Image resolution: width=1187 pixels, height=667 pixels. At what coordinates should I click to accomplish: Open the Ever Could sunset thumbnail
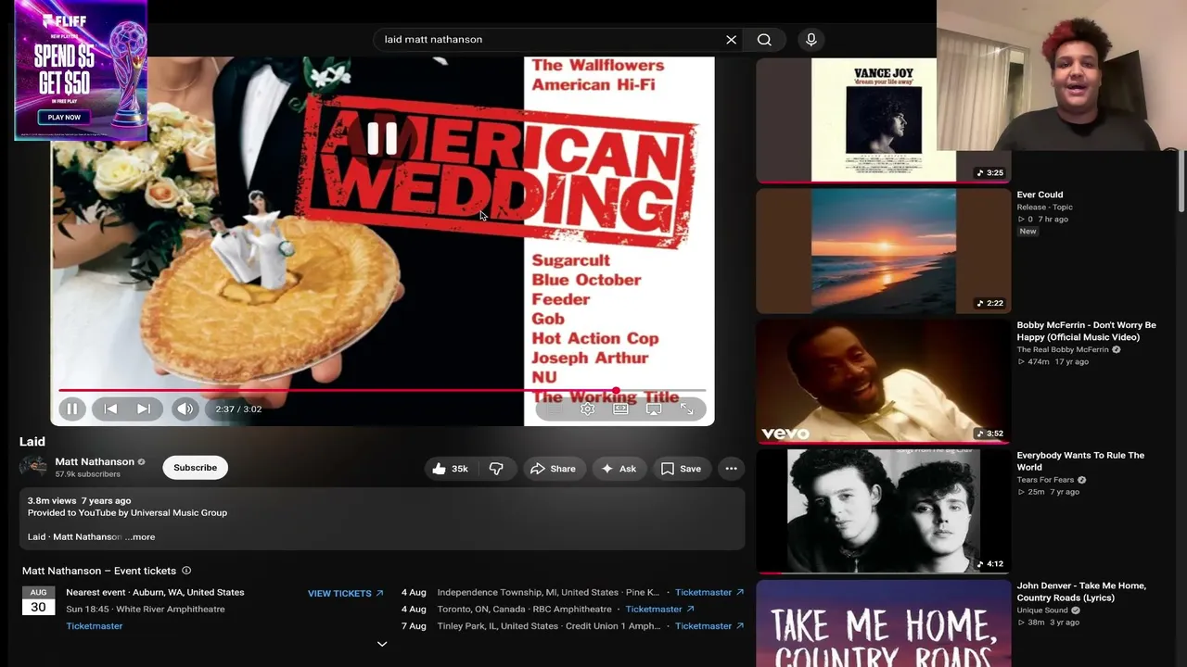coord(884,251)
